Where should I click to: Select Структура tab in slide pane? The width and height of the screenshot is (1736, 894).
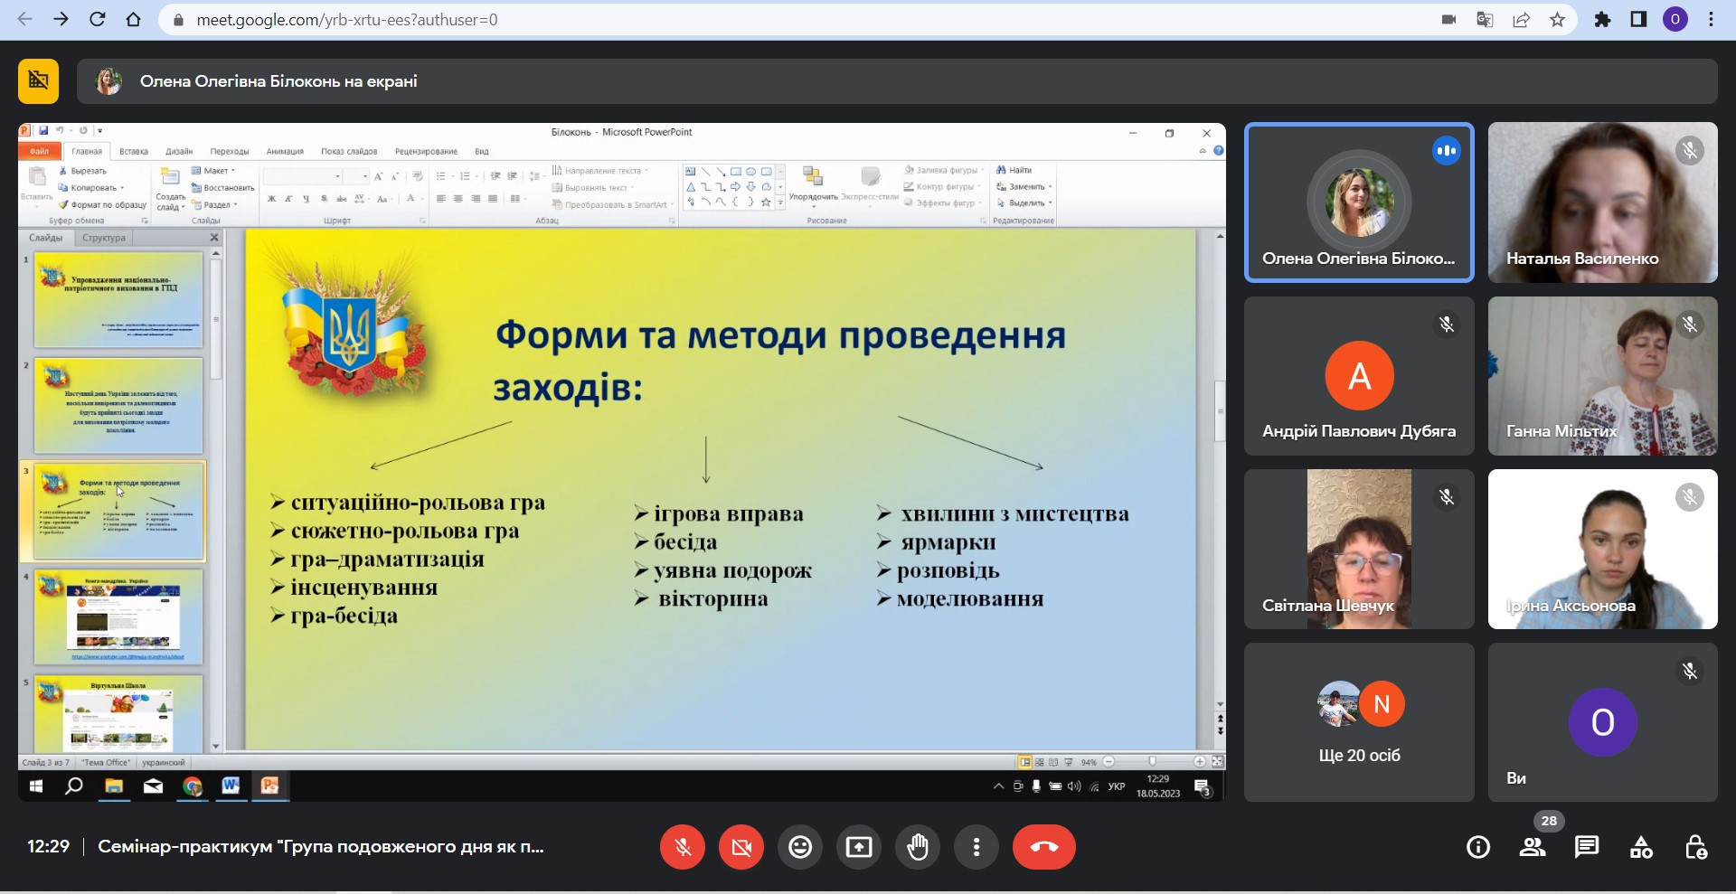click(104, 238)
